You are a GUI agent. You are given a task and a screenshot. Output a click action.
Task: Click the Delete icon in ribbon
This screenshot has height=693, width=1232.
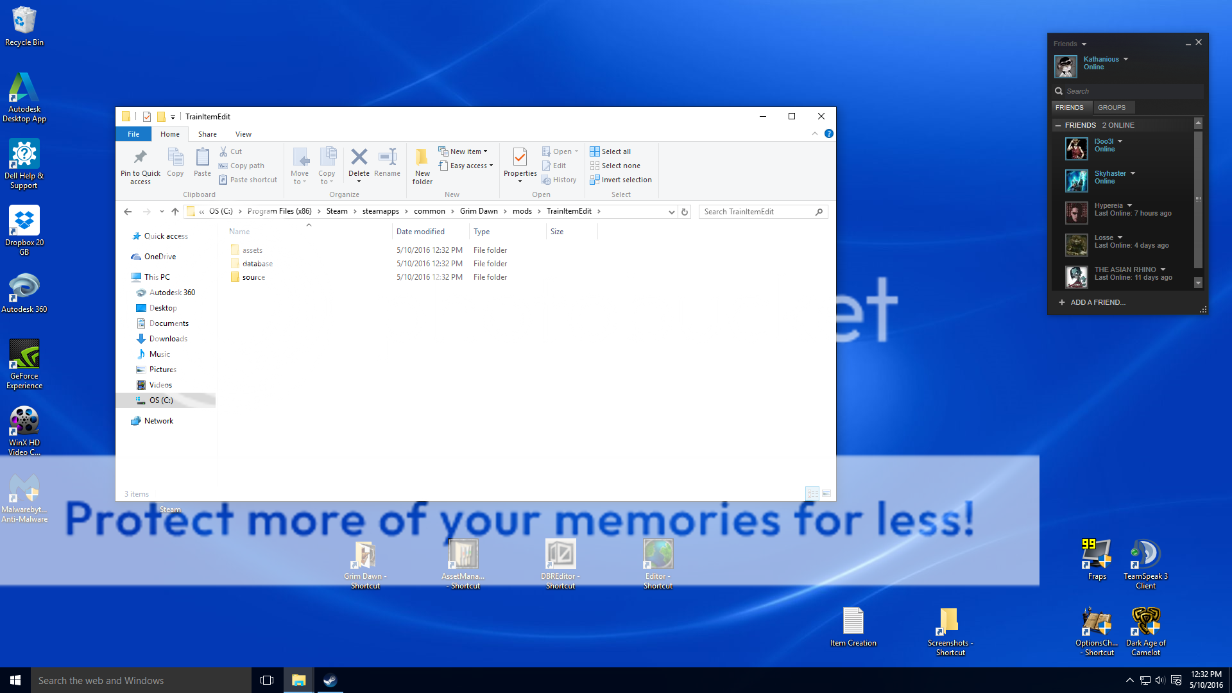(359, 158)
